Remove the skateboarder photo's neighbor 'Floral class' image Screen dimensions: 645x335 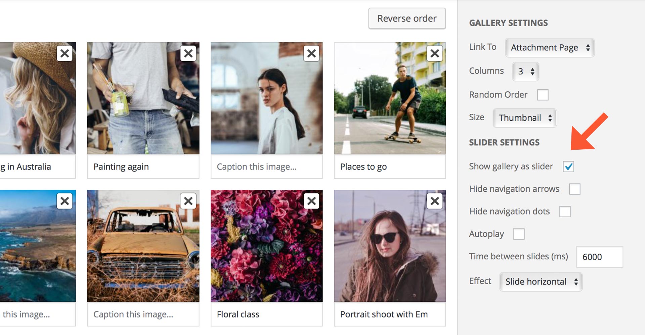point(311,201)
